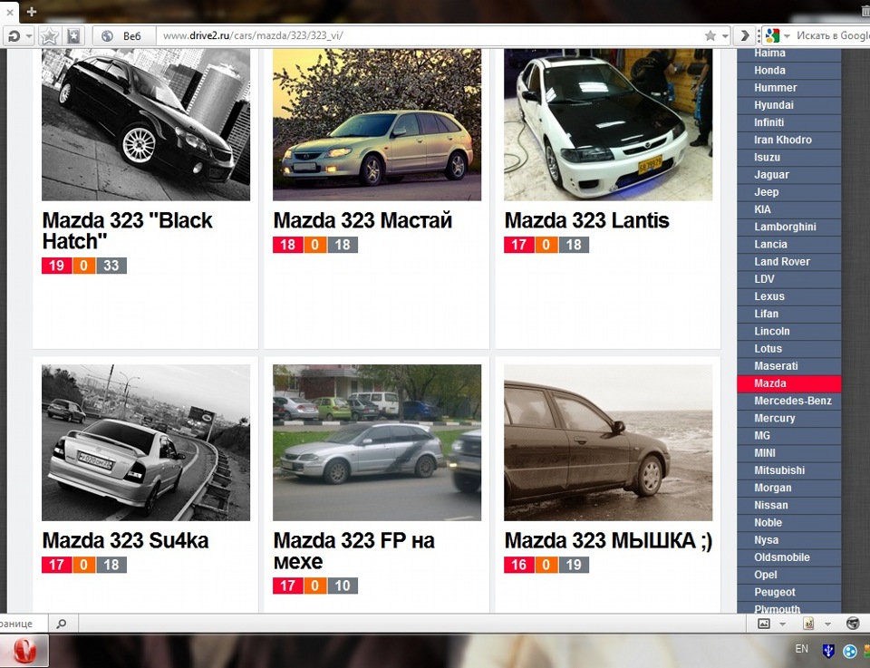Image resolution: width=870 pixels, height=668 pixels.
Task: Select Hyundai in the brand list
Action: 789,105
